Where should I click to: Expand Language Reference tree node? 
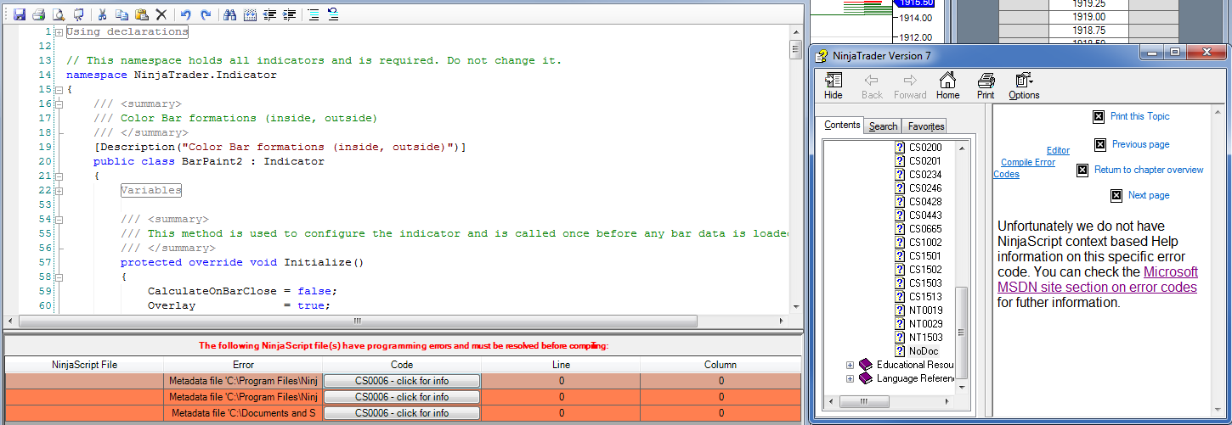tap(850, 378)
